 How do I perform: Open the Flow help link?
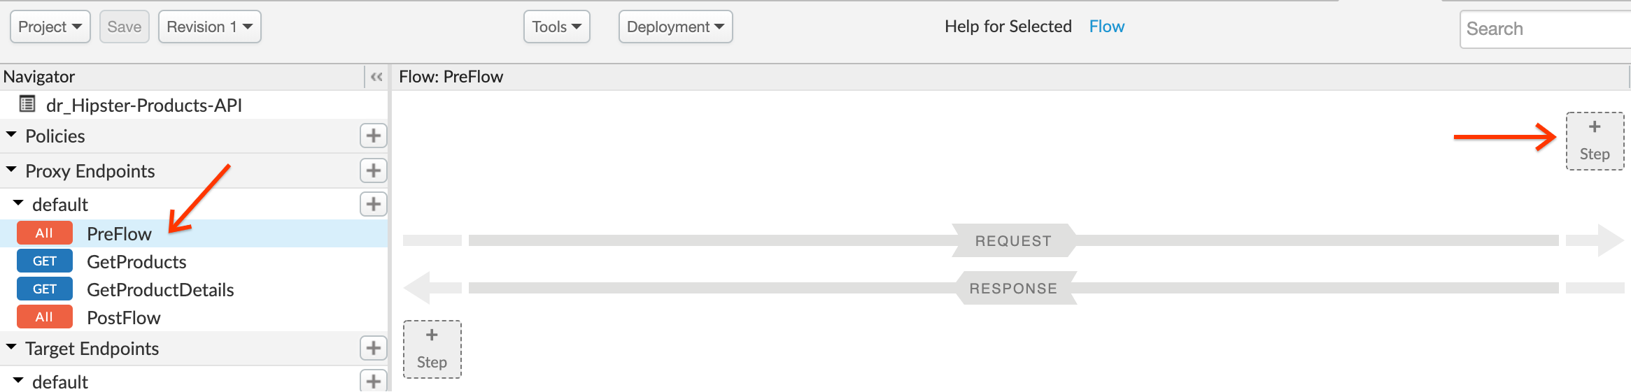click(x=1107, y=27)
